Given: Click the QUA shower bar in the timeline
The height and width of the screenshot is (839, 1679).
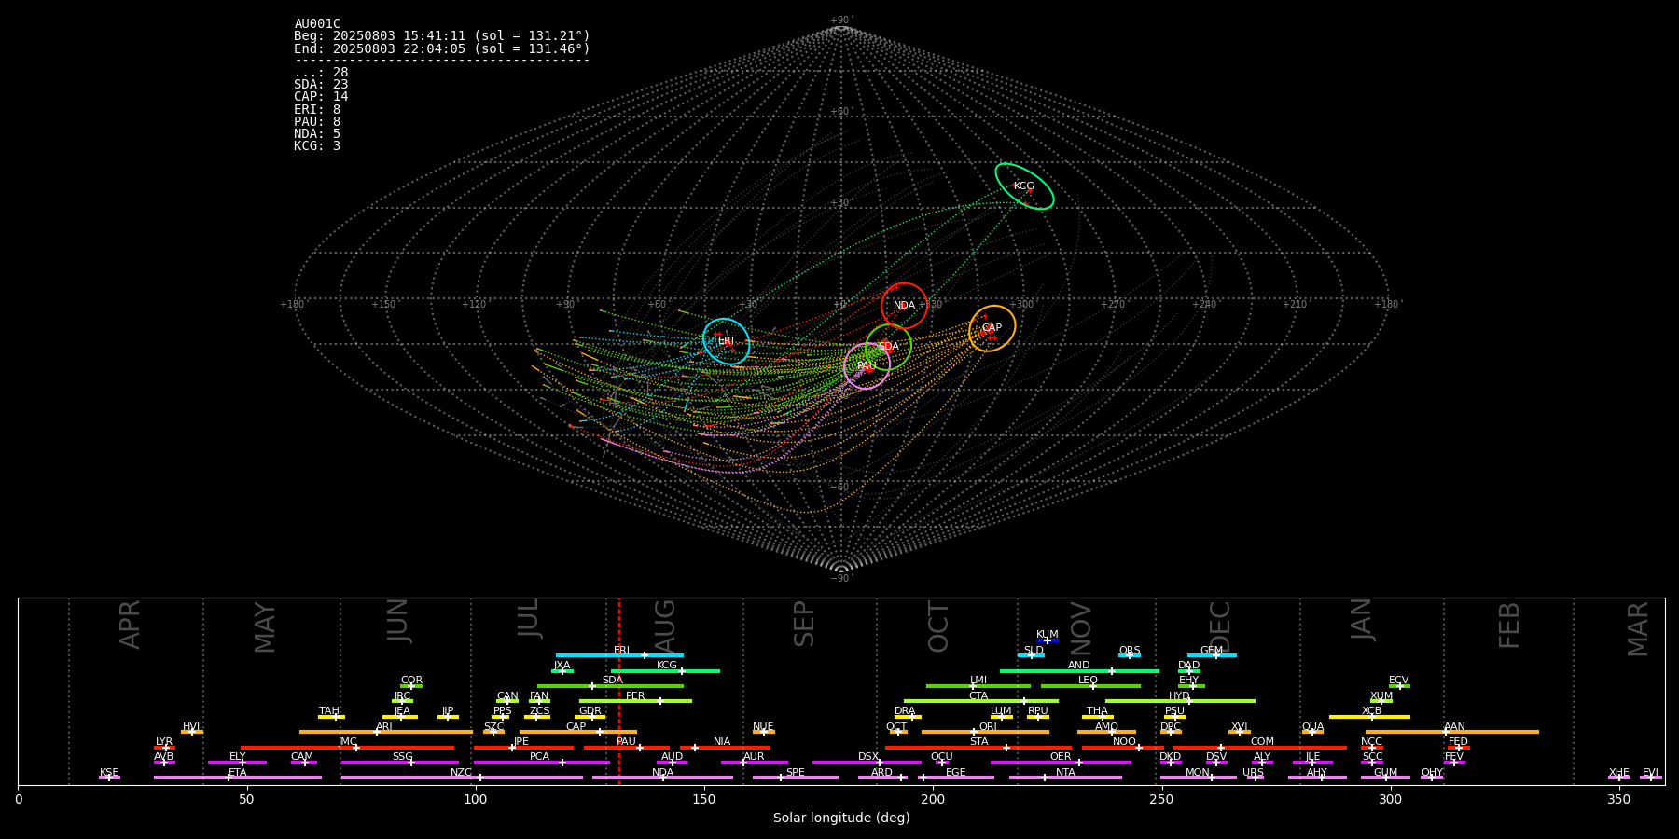Looking at the screenshot, I should [x=1312, y=732].
